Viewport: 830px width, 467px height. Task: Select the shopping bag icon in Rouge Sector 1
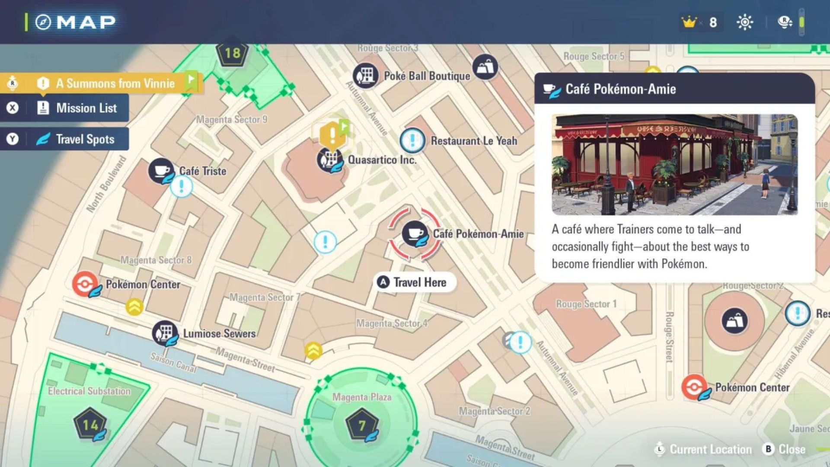[734, 321]
